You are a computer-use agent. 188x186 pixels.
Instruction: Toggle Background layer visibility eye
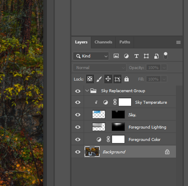78,152
